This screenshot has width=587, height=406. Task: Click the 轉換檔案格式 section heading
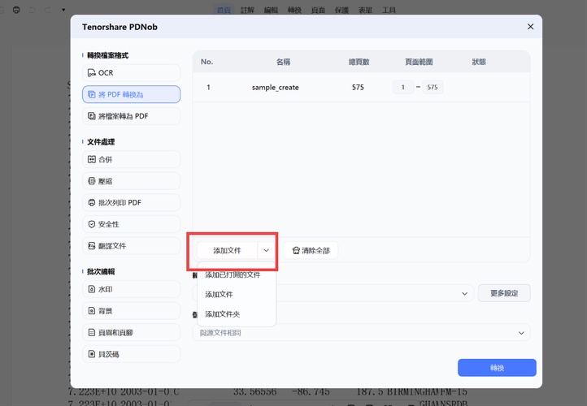[x=108, y=55]
